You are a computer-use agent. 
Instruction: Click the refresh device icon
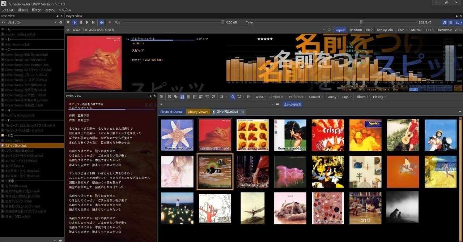[x=329, y=30]
